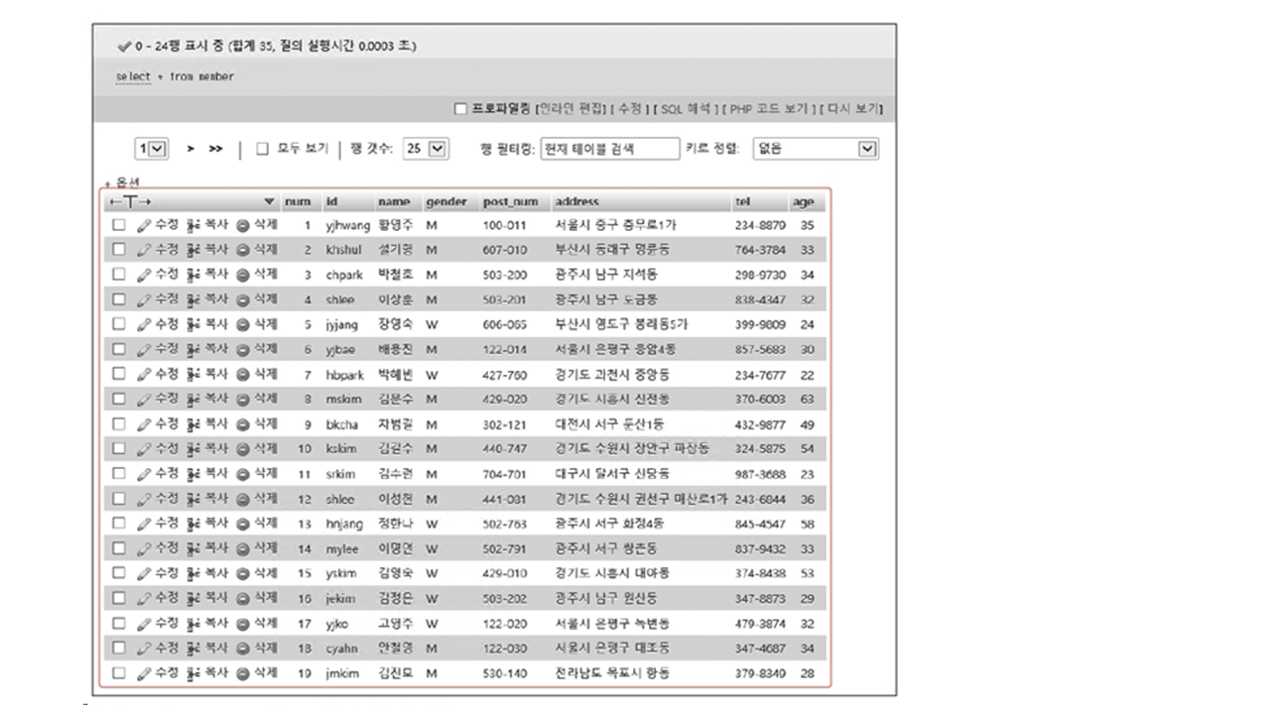
Task: Expand the 키로 정렬 sort dropdown
Action: point(816,149)
